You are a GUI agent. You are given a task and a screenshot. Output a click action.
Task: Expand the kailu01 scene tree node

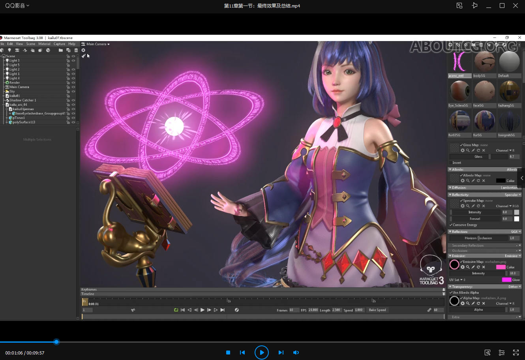4,96
